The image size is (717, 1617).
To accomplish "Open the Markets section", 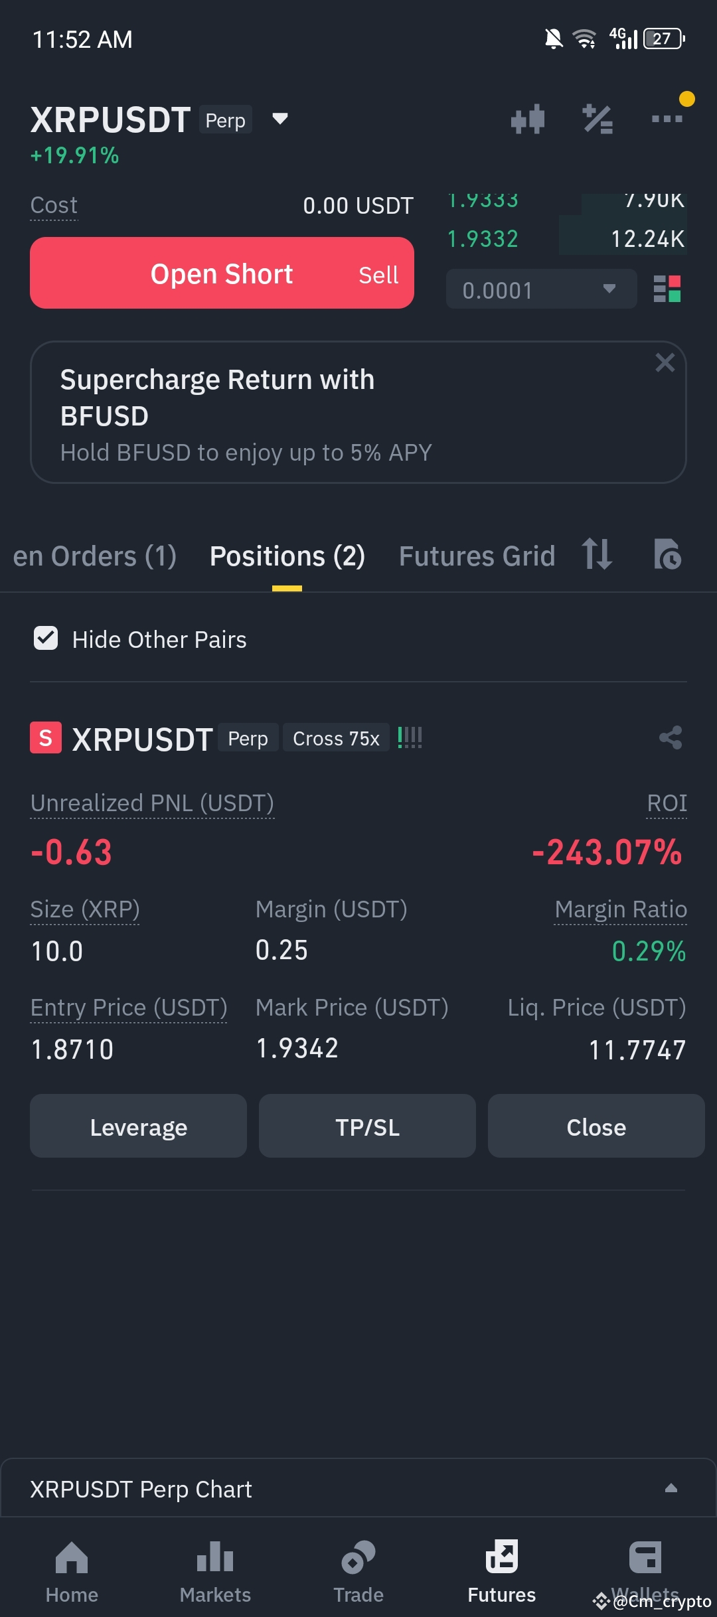I will pos(215,1572).
